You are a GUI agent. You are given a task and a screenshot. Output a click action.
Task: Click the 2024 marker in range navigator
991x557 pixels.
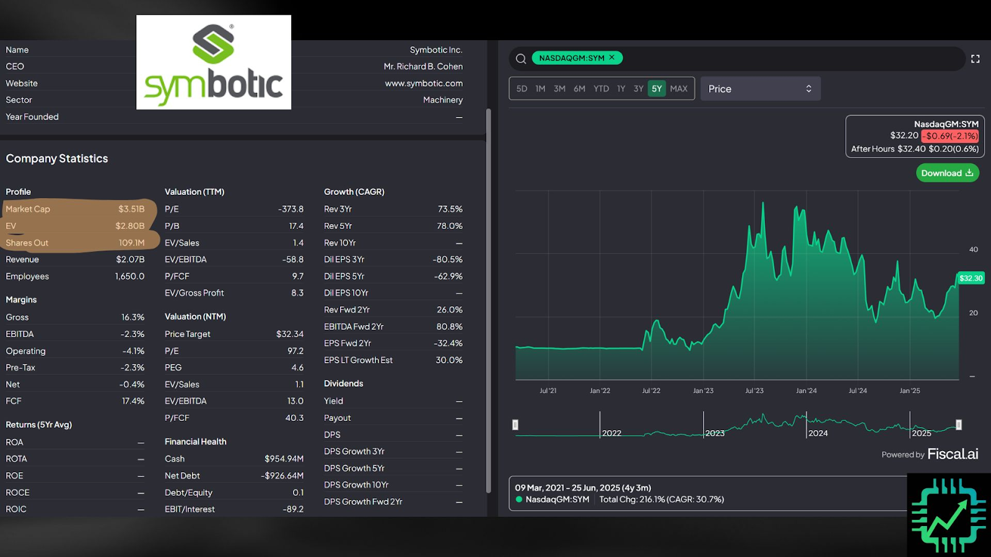pos(818,433)
